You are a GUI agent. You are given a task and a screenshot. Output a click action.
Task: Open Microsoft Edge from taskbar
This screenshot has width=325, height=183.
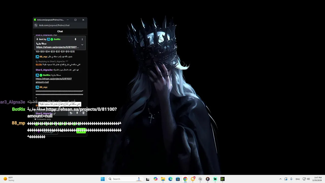[x=170, y=179]
